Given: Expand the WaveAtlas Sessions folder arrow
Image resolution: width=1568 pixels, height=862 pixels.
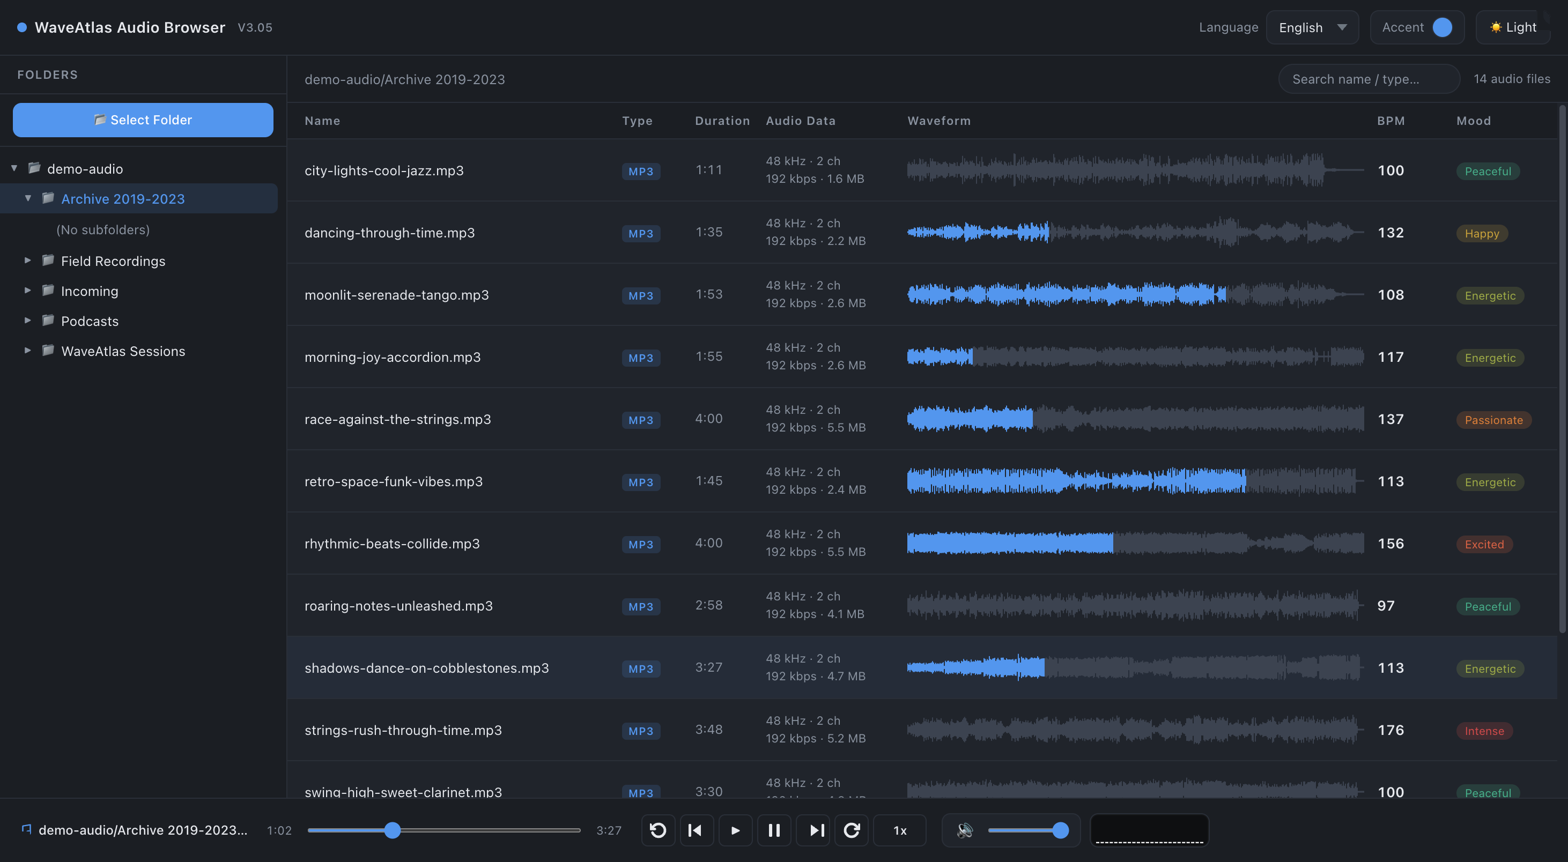Looking at the screenshot, I should (x=28, y=351).
